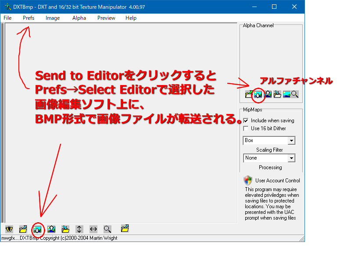Viewport: 351px width, 263px height.
Task: Close the DXTBmp window
Action: tap(294, 7)
